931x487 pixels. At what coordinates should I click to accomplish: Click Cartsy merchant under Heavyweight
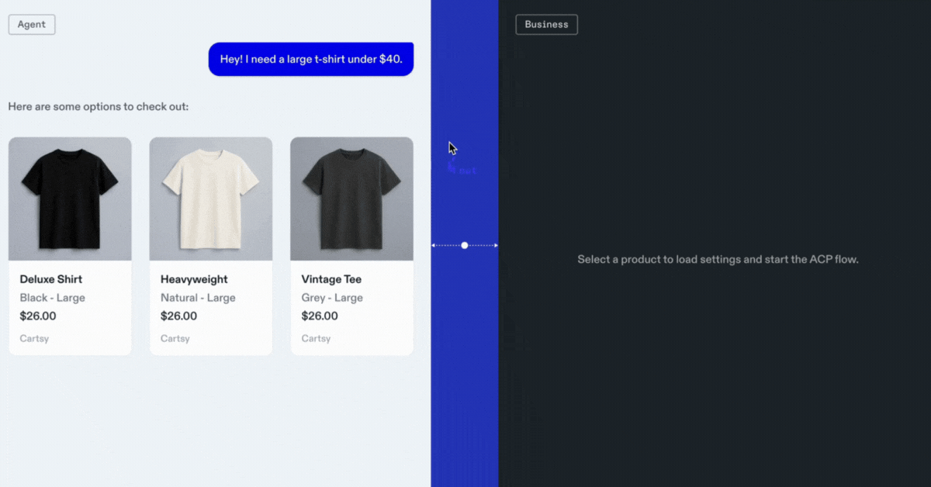click(x=175, y=338)
